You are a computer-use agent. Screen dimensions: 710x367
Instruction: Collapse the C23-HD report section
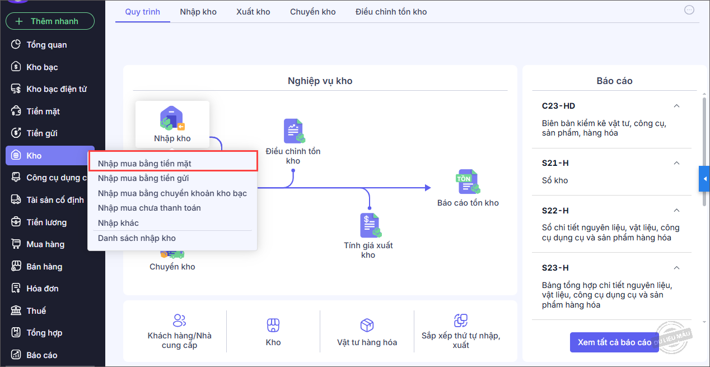coord(676,106)
